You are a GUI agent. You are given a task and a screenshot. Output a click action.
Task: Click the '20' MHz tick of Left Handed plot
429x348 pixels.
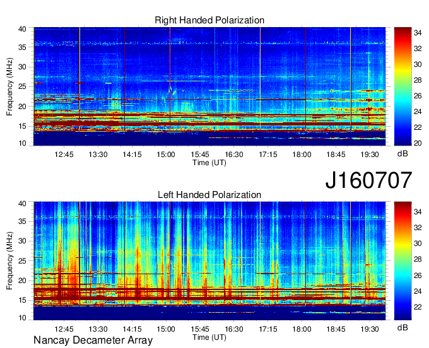pyautogui.click(x=22, y=281)
